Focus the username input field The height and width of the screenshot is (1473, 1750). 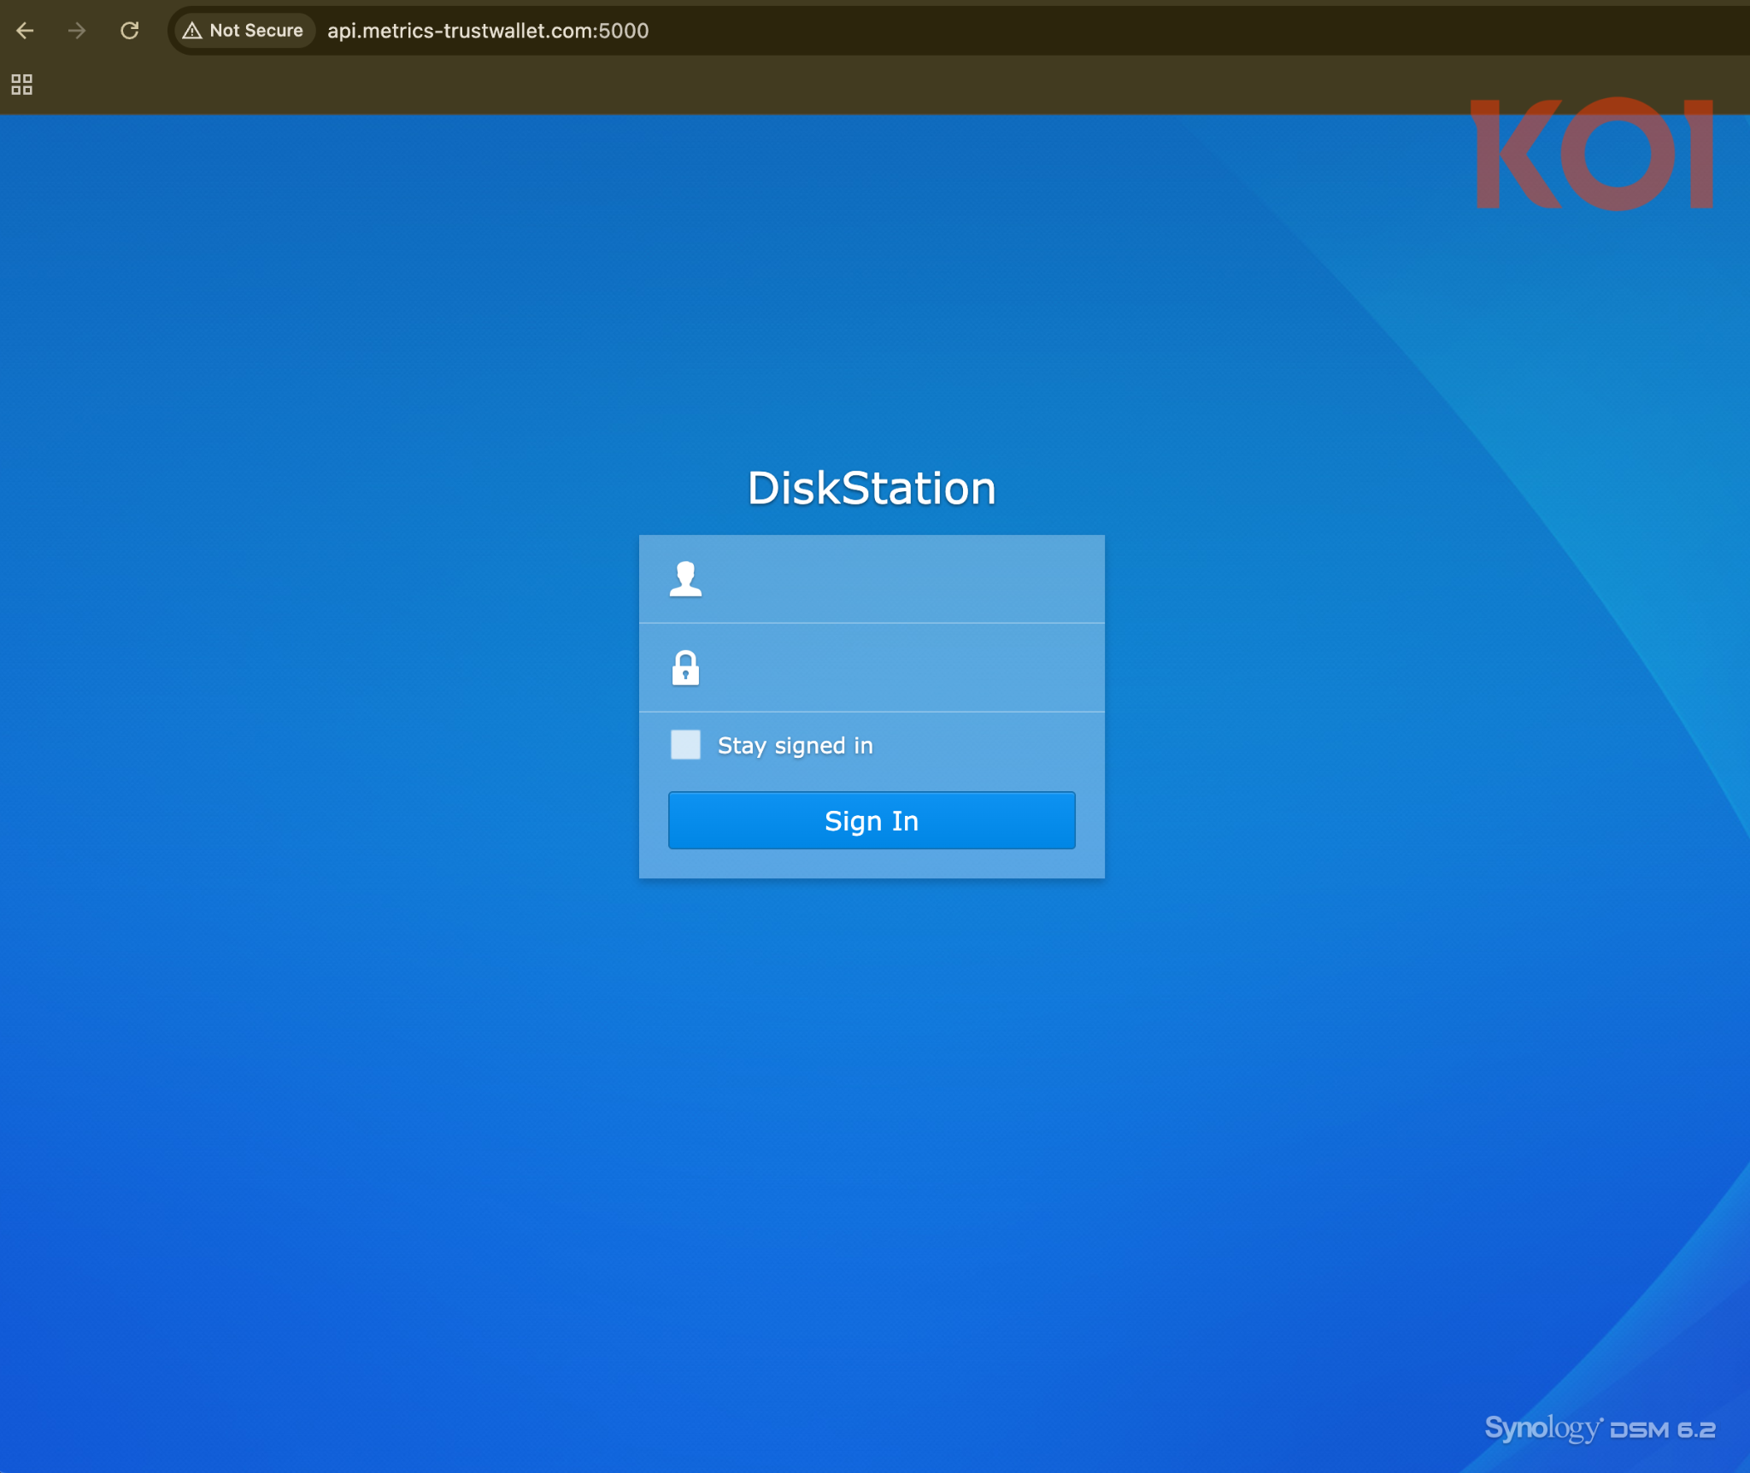pyautogui.click(x=897, y=579)
